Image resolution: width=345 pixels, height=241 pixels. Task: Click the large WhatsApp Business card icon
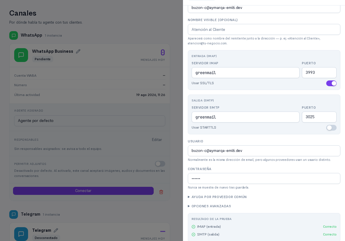pyautogui.click(x=21, y=55)
